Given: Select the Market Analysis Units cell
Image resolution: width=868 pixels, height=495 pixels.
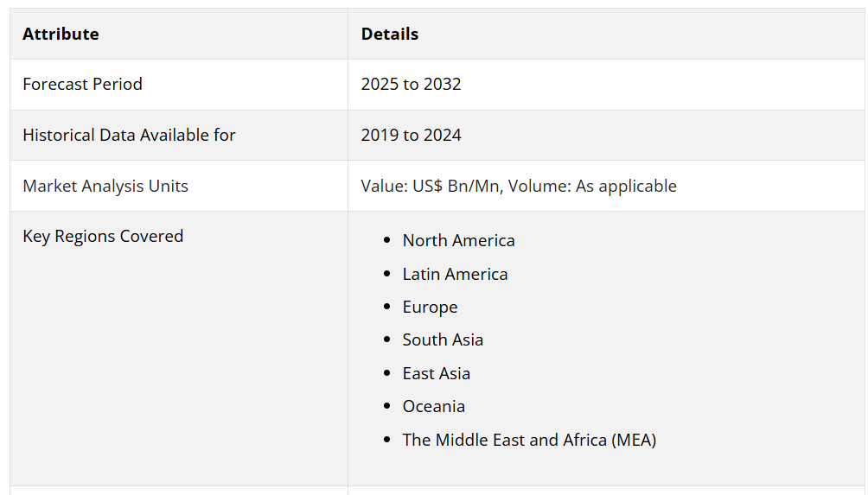Looking at the screenshot, I should [105, 186].
